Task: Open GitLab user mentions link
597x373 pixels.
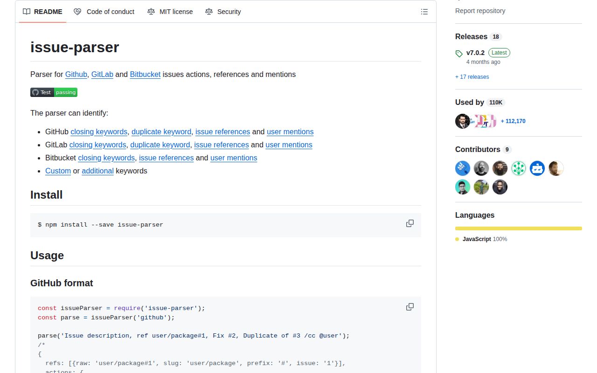Action: click(x=289, y=145)
